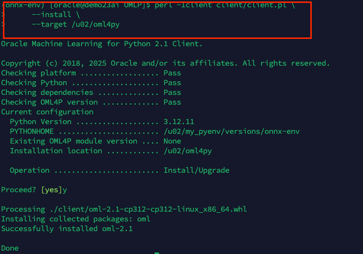
Task: Click the Existing OML4P module version None value
Action: [172, 141]
